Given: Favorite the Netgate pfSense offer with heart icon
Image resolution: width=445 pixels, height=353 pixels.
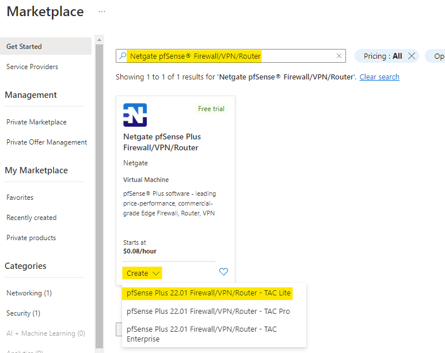Looking at the screenshot, I should coord(224,272).
